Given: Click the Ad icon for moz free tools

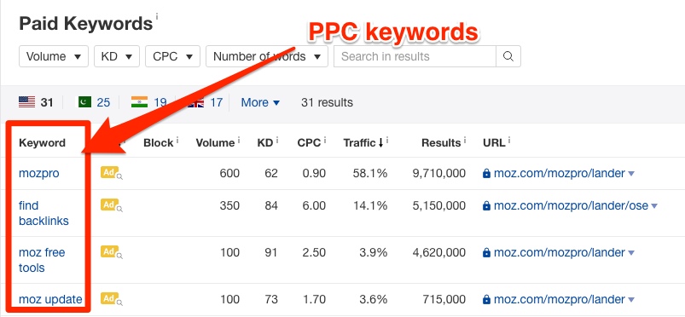Looking at the screenshot, I should 112,252.
